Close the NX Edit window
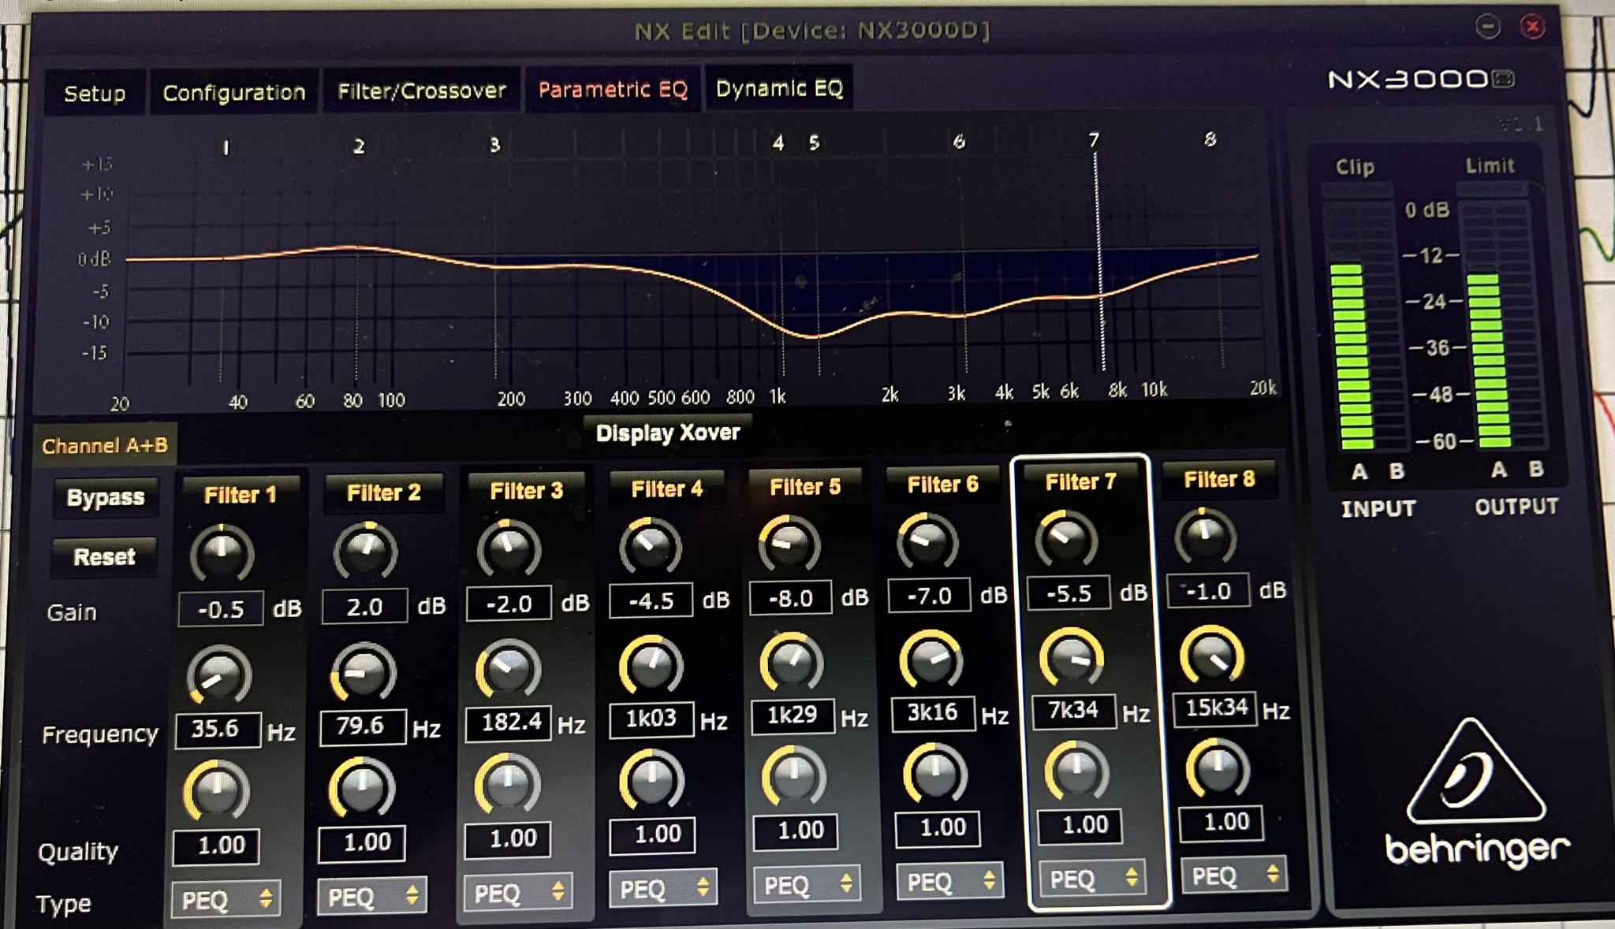This screenshot has height=929, width=1615. pyautogui.click(x=1531, y=27)
